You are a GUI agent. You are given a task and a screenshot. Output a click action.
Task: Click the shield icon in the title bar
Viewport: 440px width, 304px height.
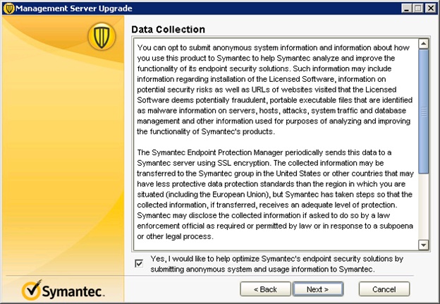8,8
